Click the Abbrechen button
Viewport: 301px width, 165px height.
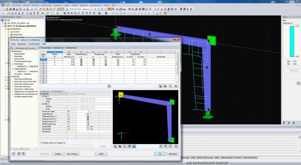[x=173, y=154]
